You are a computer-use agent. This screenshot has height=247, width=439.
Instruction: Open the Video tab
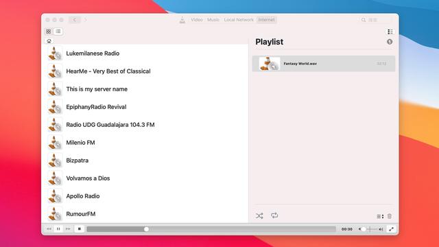(197, 20)
